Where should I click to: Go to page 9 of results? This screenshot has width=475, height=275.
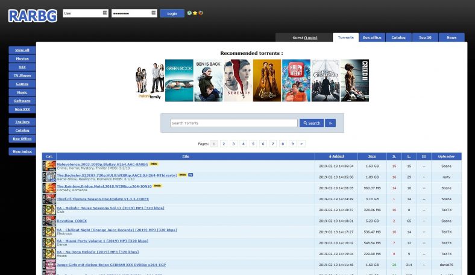point(292,144)
